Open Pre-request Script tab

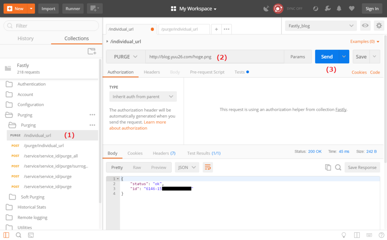tap(207, 72)
